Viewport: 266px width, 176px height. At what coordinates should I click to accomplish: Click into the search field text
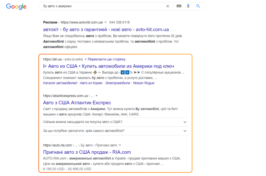57,6
